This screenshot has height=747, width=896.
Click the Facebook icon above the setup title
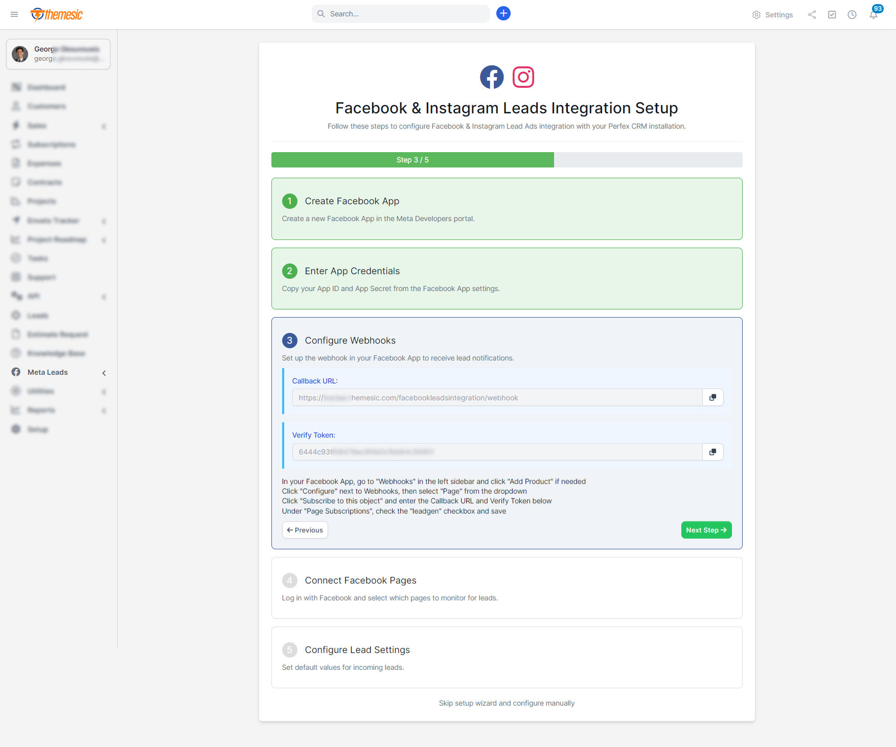coord(492,77)
